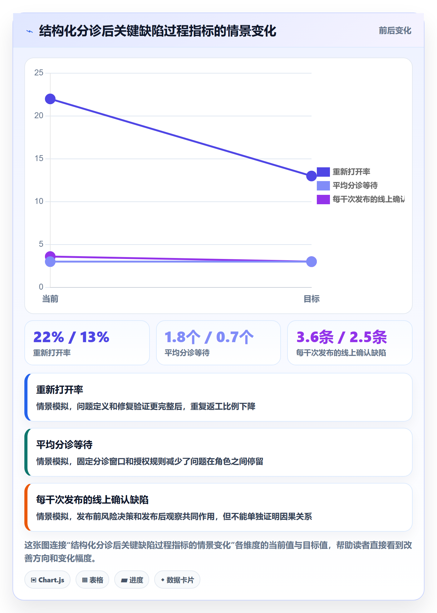This screenshot has height=613, width=437.
Task: Click the 表格 tag grid icon
Action: click(85, 580)
